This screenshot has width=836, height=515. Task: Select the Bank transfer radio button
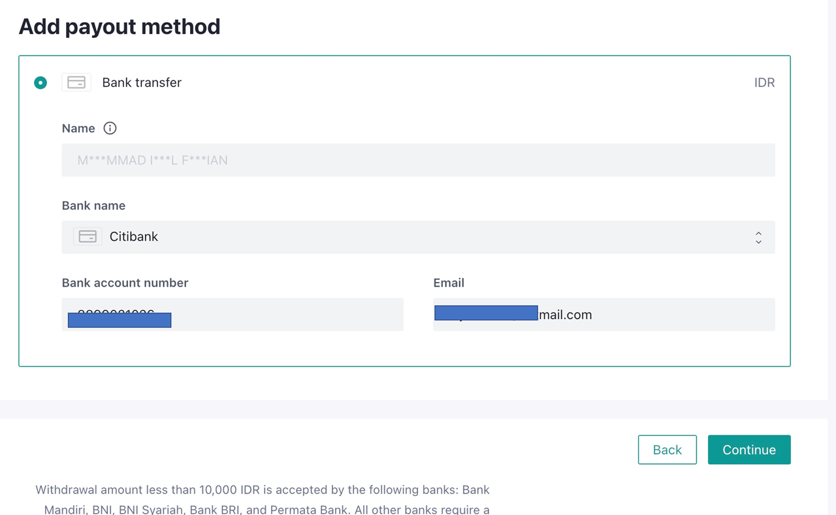[40, 83]
